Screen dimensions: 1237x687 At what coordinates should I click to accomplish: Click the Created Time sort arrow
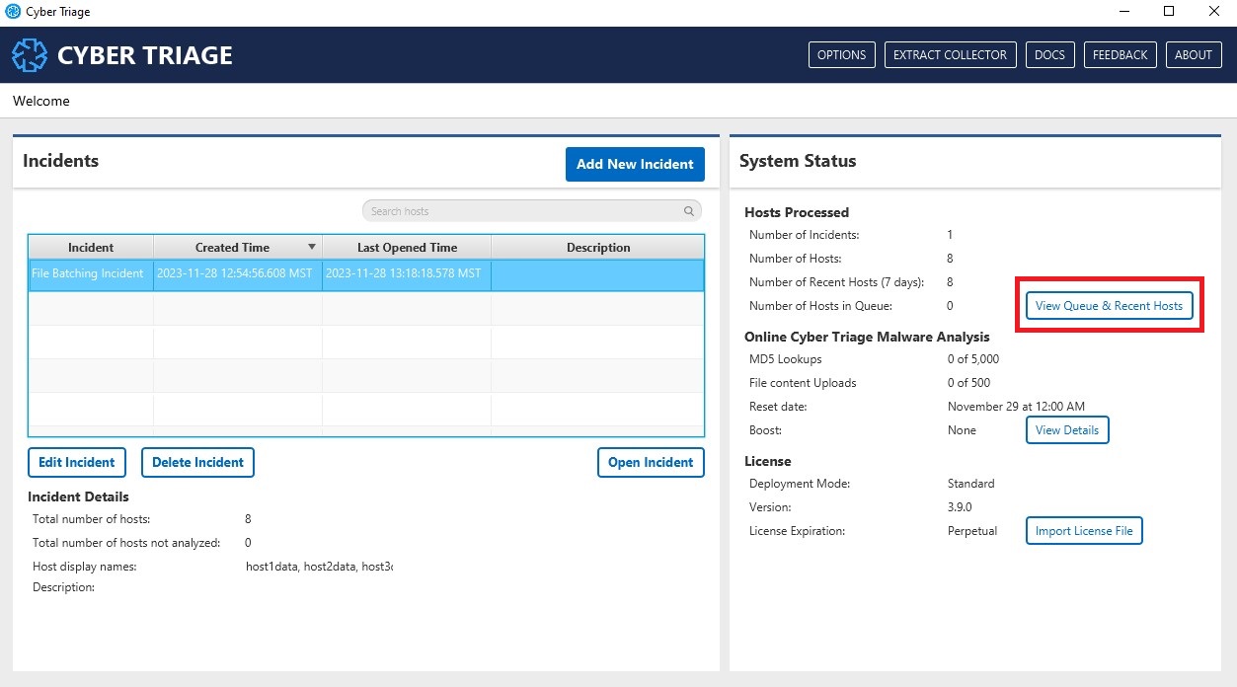coord(312,248)
